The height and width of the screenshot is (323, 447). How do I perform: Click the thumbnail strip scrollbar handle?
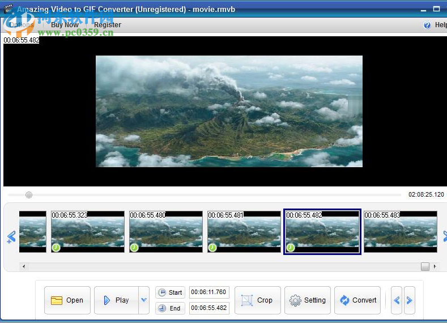click(x=425, y=266)
